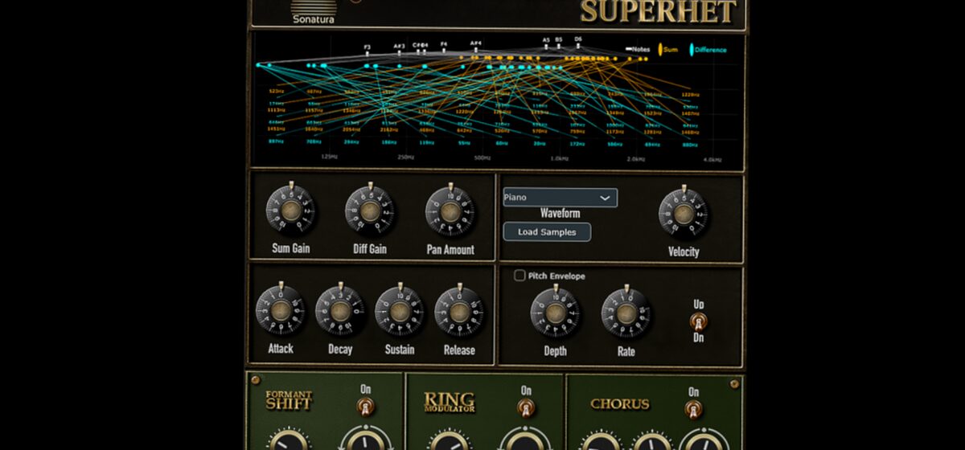Screen dimensions: 965x450
Task: Click the pitch envelope Rate knob
Action: coord(626,313)
